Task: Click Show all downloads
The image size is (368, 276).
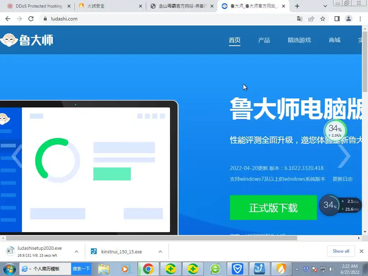Action: coord(341,251)
